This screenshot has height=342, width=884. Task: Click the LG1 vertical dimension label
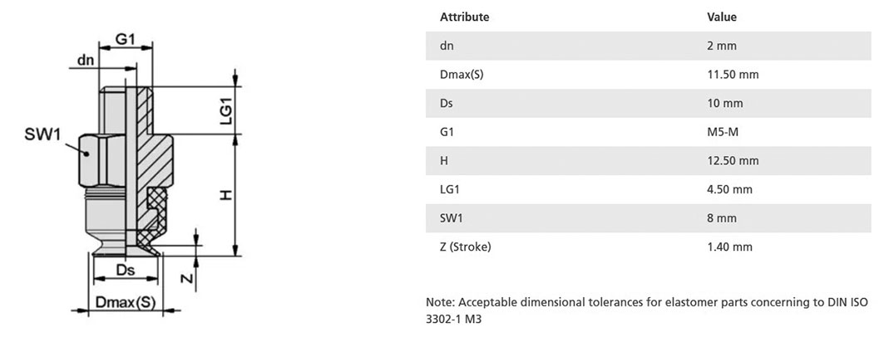(226, 110)
